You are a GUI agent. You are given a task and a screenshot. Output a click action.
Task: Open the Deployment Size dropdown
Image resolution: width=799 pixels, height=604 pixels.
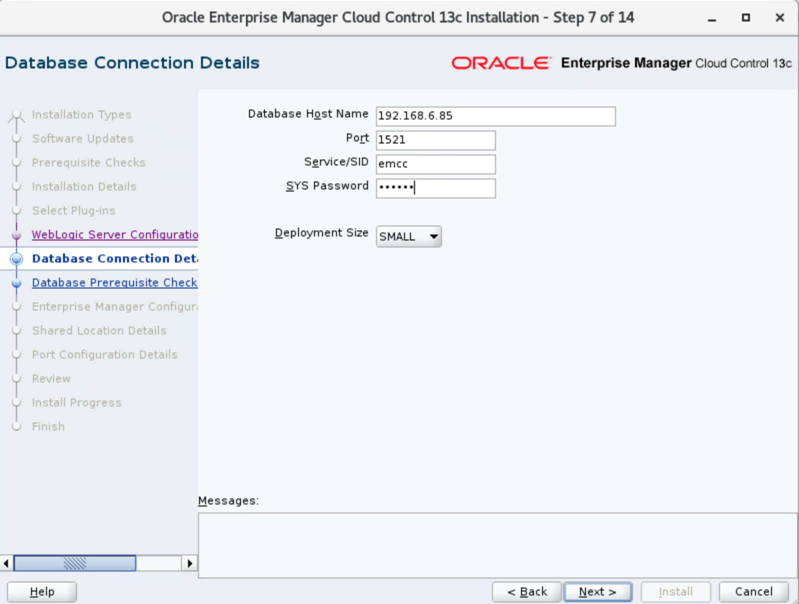[408, 236]
